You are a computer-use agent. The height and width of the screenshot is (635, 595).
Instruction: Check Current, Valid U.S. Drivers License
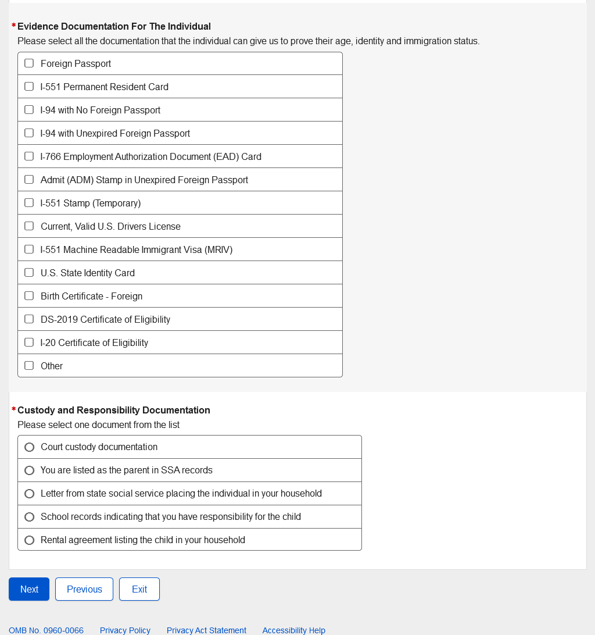click(29, 226)
